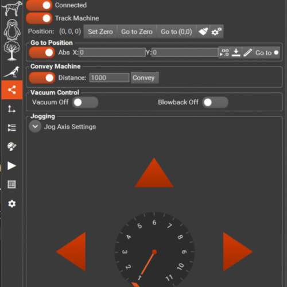Click the play triangle sidebar icon
The image size is (287, 287).
(11, 166)
